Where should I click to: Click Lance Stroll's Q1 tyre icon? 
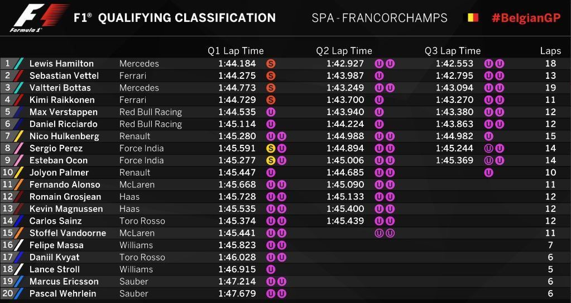point(271,269)
